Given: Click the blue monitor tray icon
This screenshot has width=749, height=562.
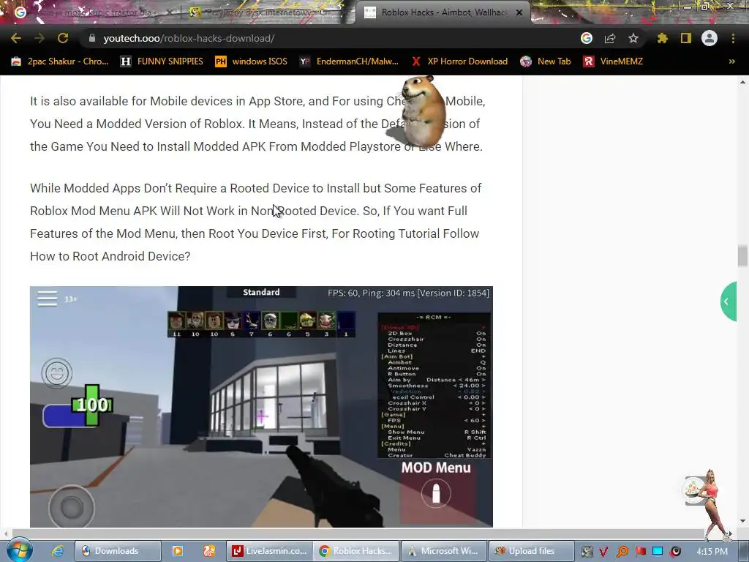Looking at the screenshot, I should (x=658, y=552).
